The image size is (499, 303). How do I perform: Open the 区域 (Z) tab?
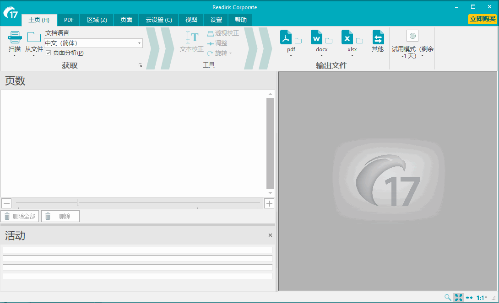tap(97, 20)
